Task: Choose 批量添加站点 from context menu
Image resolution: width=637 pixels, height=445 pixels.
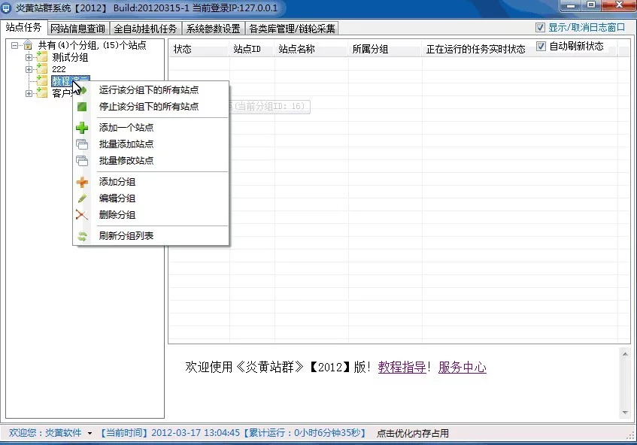Action: [150, 144]
